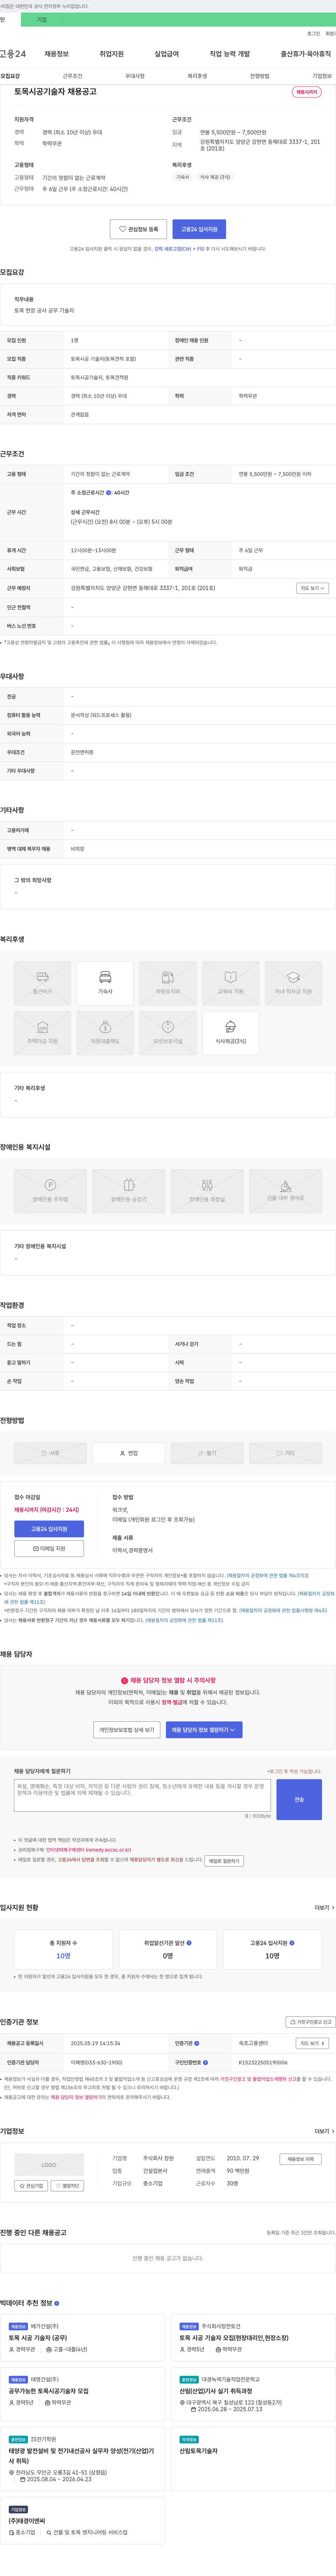Open the 직업 능력 개발 menu
The image size is (336, 2576).
pyautogui.click(x=230, y=54)
